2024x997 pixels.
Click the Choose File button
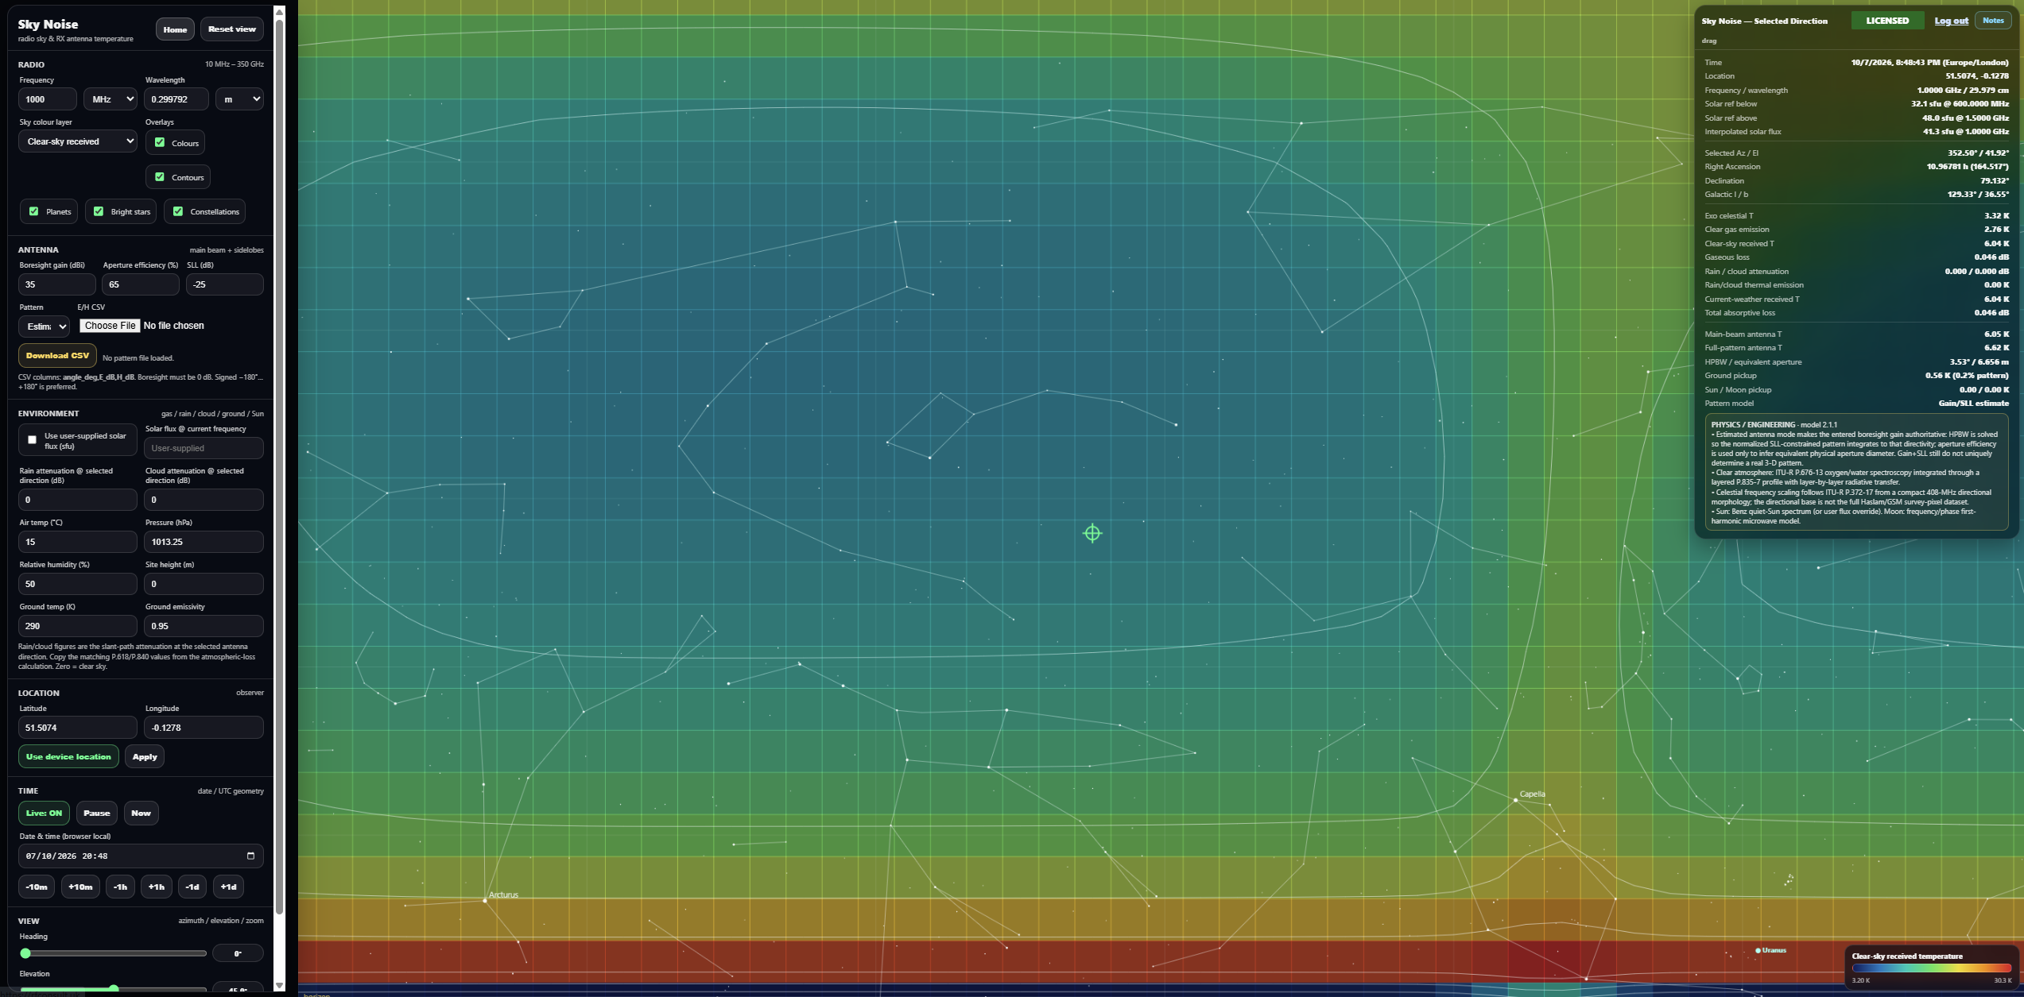(x=111, y=326)
